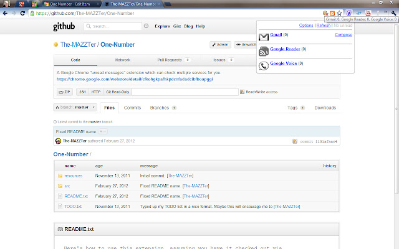
Task: Click the Gmail envelope icon in popup
Action: [264, 37]
